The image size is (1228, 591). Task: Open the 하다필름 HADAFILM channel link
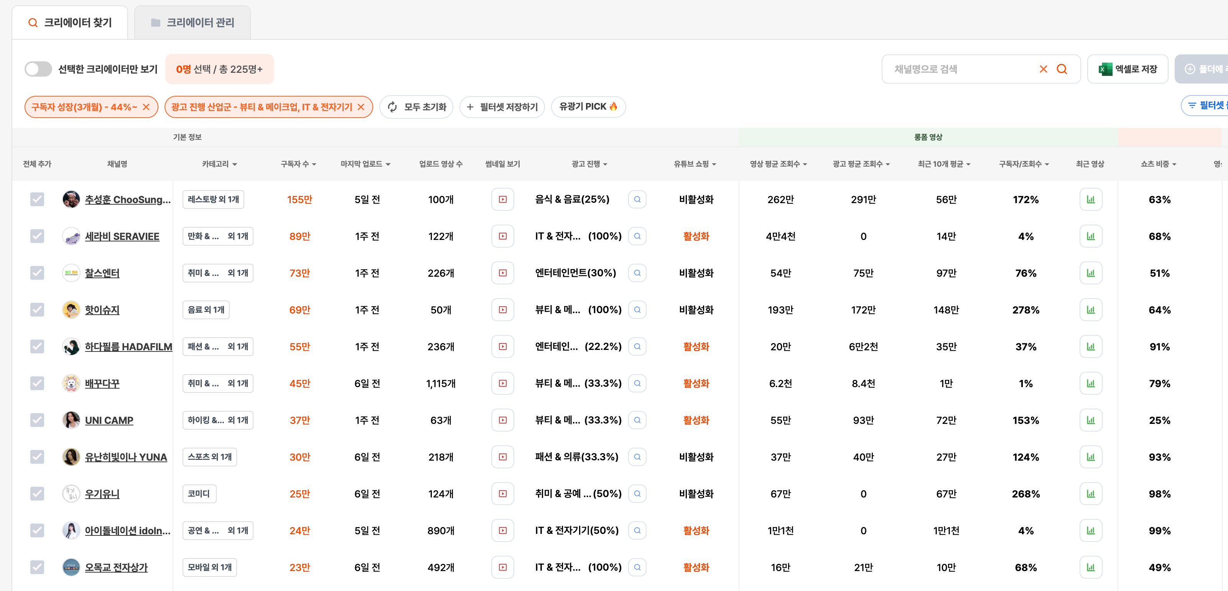coord(128,346)
